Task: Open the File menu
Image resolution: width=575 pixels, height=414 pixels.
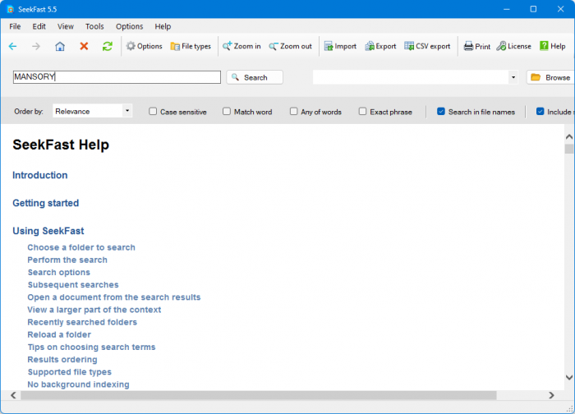Action: pyautogui.click(x=15, y=26)
